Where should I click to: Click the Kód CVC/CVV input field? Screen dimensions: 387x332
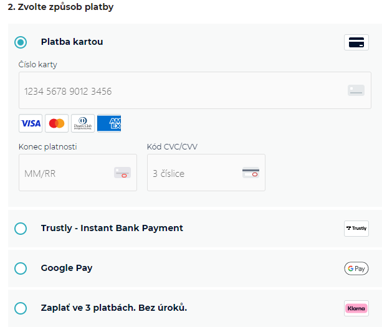[x=194, y=173]
